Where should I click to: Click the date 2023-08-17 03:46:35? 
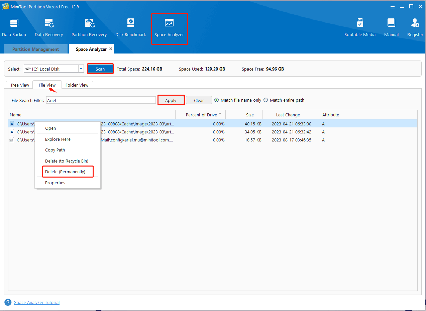point(292,140)
